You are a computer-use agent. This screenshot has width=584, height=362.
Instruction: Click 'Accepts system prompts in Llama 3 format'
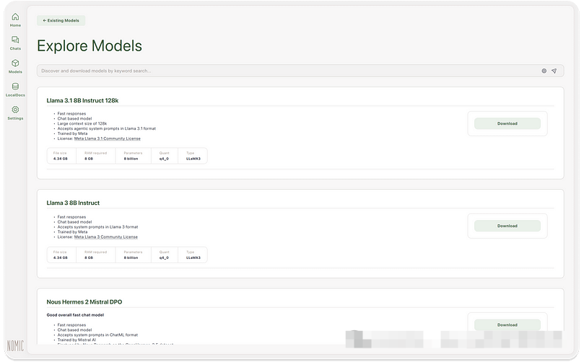(97, 227)
